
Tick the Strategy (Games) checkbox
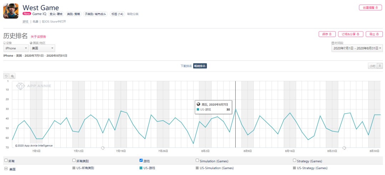tap(294, 160)
